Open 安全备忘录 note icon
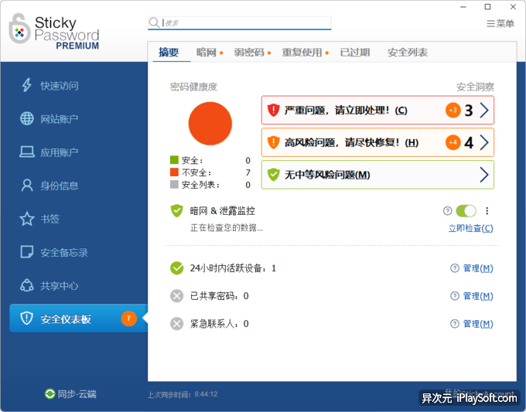This screenshot has height=412, width=526. (27, 252)
